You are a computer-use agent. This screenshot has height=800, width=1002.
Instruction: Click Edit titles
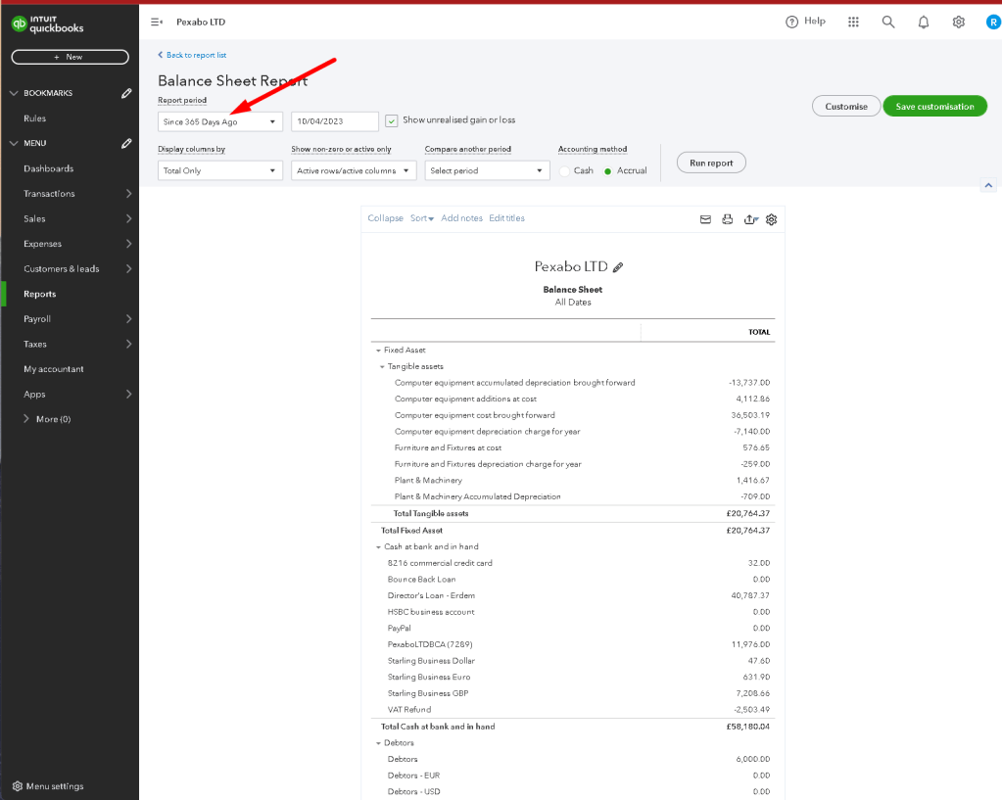pyautogui.click(x=506, y=218)
